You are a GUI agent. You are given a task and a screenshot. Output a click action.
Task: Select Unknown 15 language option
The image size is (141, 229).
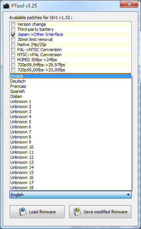70,172
